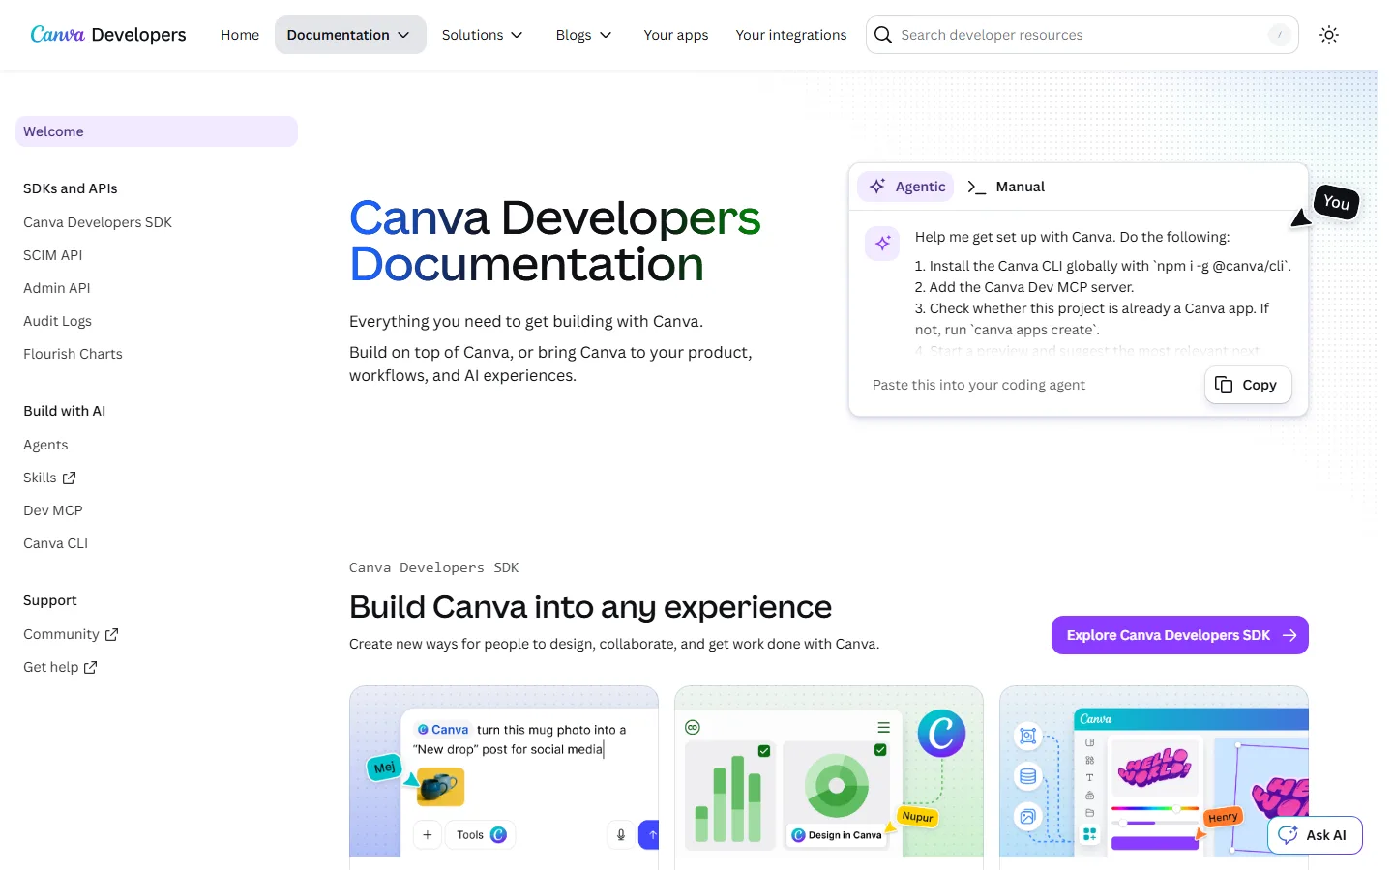This screenshot has width=1393, height=870.
Task: Open Your apps in the navbar
Action: coord(676,35)
